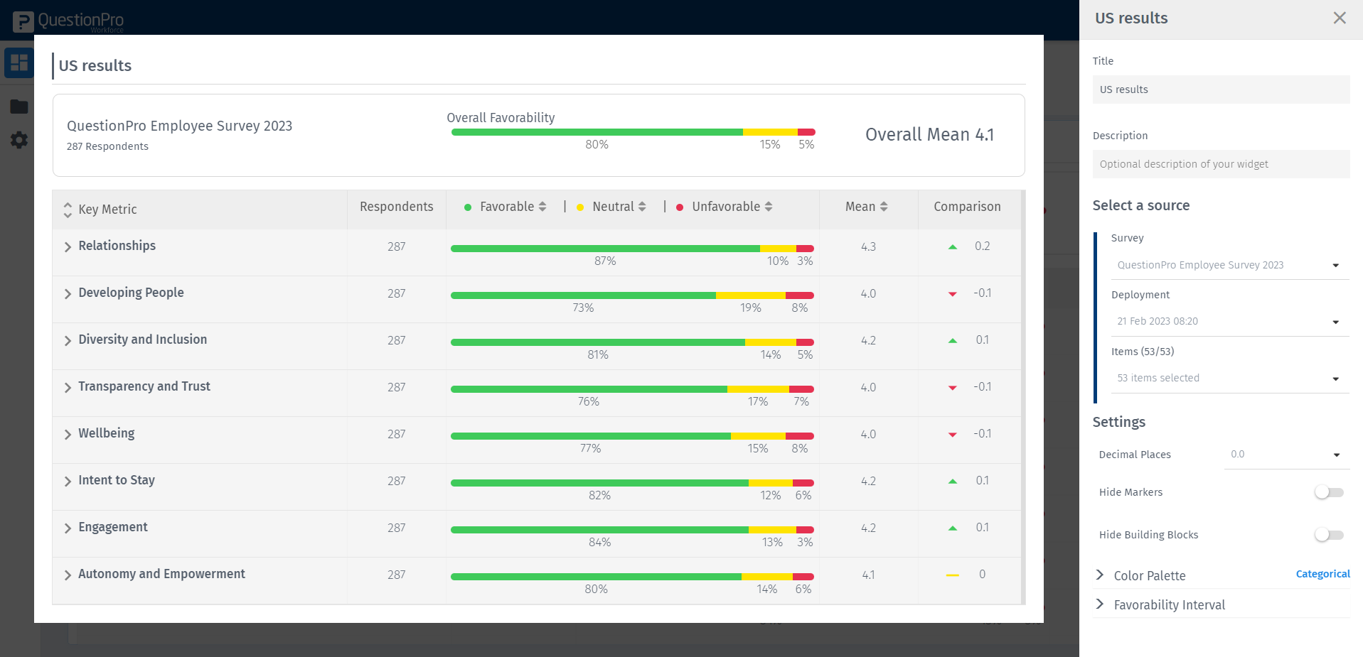Close the US results settings panel
Image resolution: width=1363 pixels, height=657 pixels.
[1340, 18]
